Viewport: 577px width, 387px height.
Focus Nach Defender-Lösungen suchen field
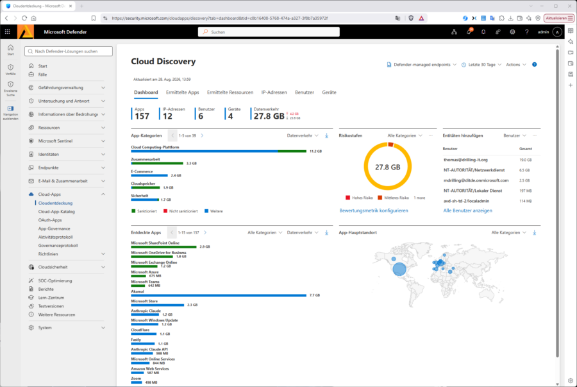click(x=69, y=51)
